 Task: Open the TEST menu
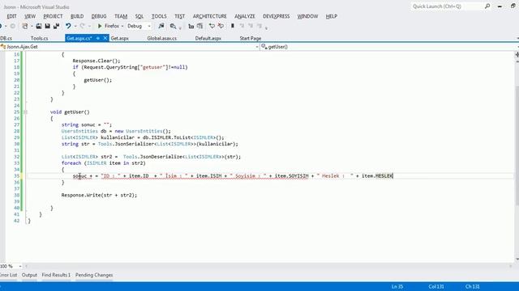coord(180,16)
